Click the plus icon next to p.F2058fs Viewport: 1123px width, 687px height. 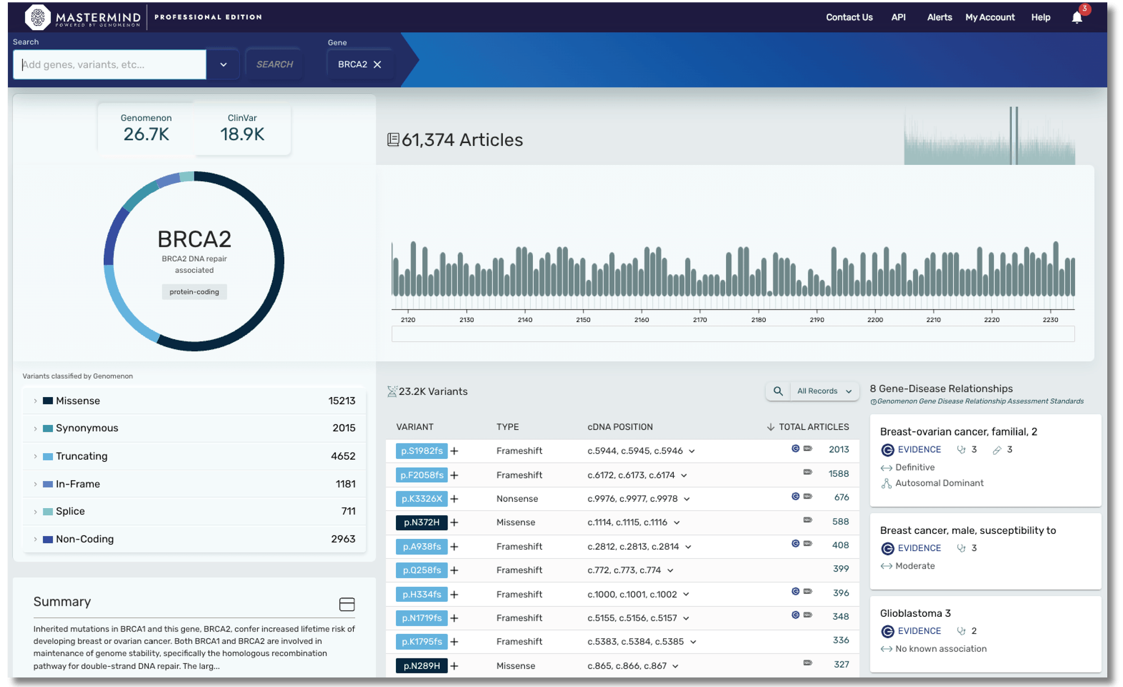454,474
